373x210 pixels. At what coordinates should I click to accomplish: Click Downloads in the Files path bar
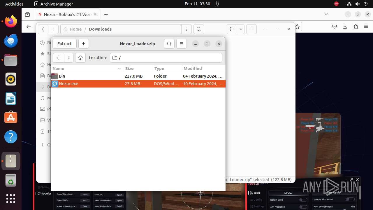pyautogui.click(x=100, y=29)
